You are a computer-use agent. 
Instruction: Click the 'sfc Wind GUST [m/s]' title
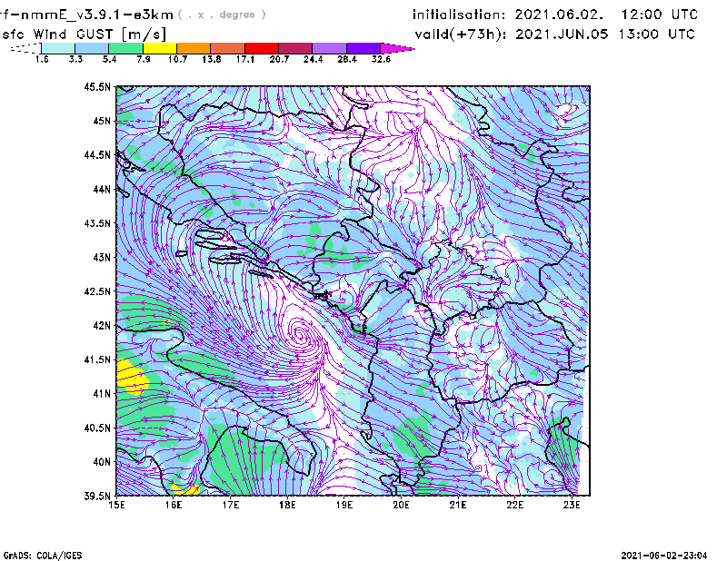click(84, 34)
